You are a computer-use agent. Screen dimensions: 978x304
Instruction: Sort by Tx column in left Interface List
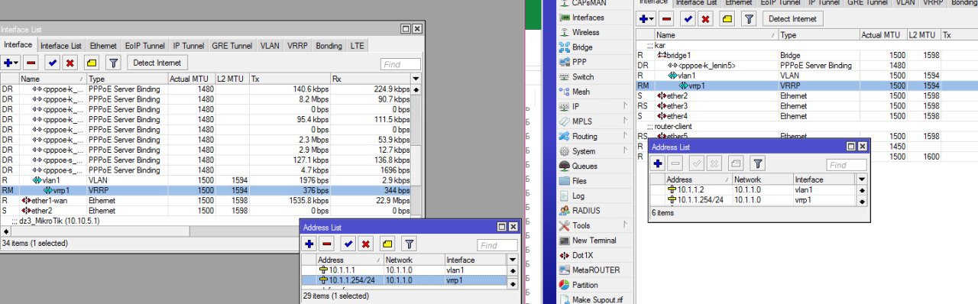[x=289, y=79]
